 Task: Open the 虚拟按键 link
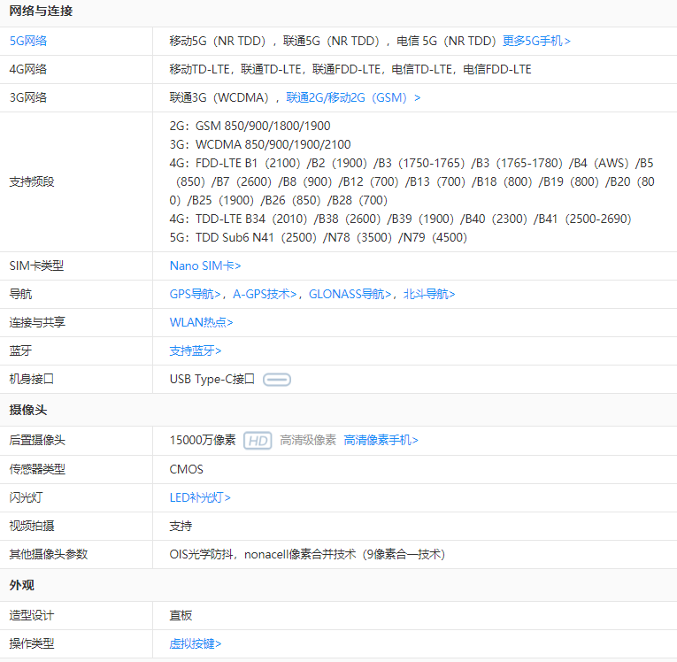pos(196,643)
